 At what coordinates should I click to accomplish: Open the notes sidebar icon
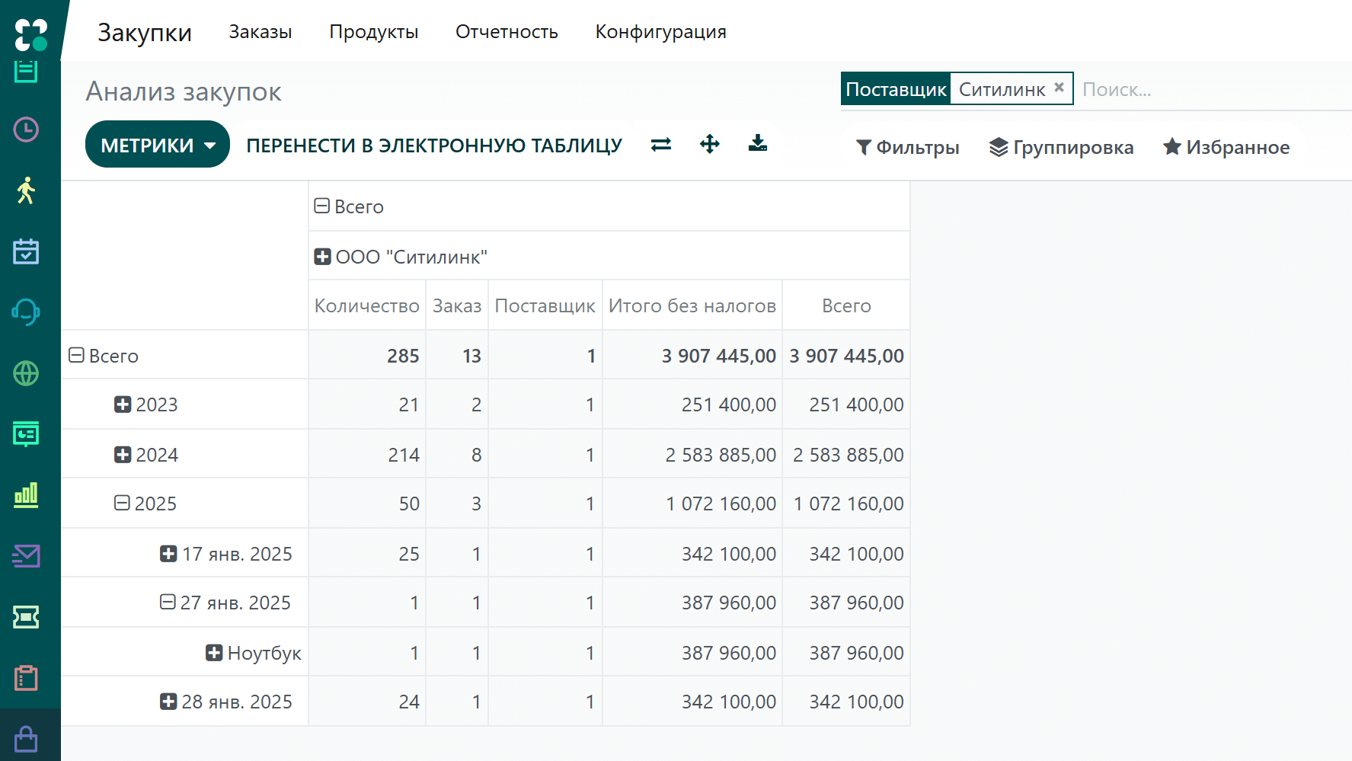26,71
